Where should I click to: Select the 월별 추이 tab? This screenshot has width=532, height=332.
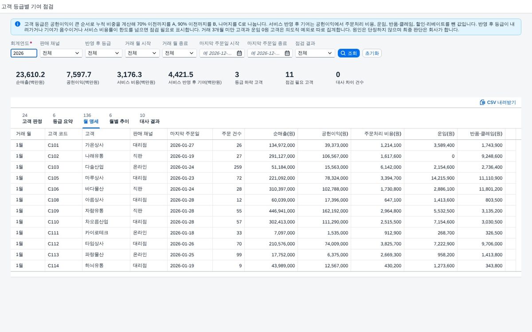coord(119,119)
